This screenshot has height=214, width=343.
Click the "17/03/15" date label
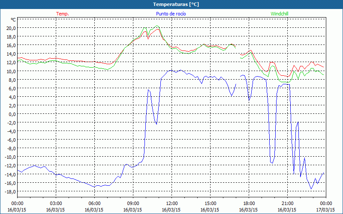click(325, 210)
